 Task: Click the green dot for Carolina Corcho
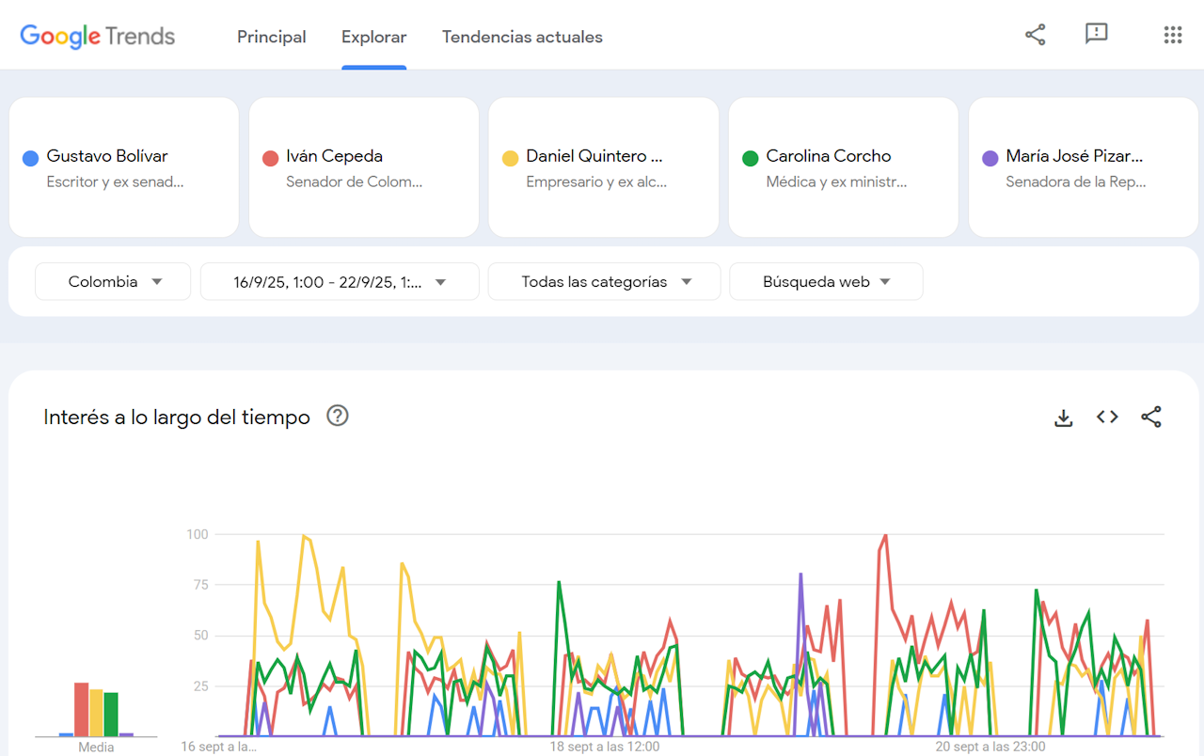pyautogui.click(x=750, y=158)
